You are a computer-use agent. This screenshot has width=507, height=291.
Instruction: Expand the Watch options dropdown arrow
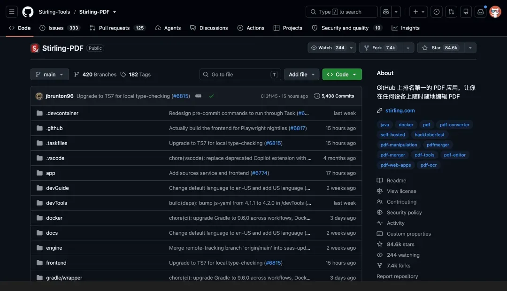tap(351, 48)
